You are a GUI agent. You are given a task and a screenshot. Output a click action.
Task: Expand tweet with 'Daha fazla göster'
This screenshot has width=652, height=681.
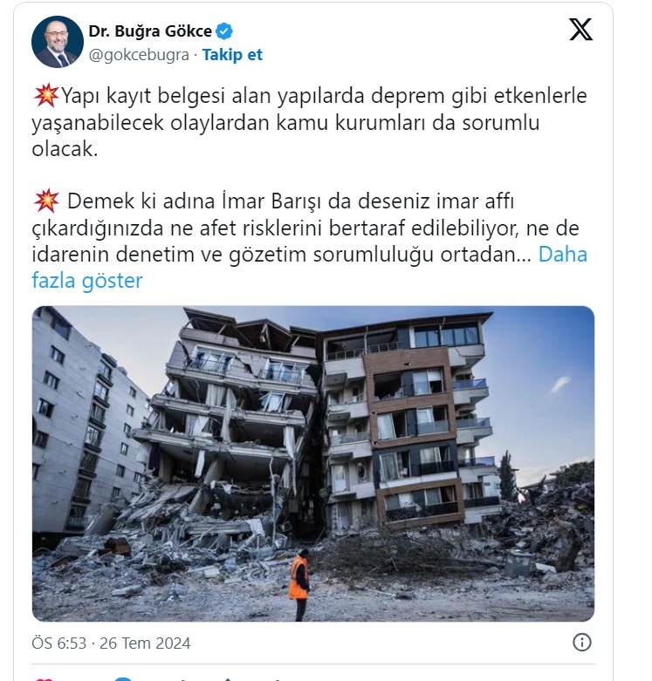(x=310, y=267)
